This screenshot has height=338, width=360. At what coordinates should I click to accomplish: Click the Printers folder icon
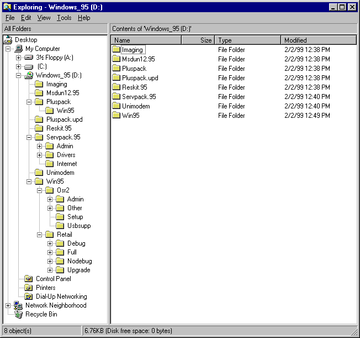pos(29,288)
